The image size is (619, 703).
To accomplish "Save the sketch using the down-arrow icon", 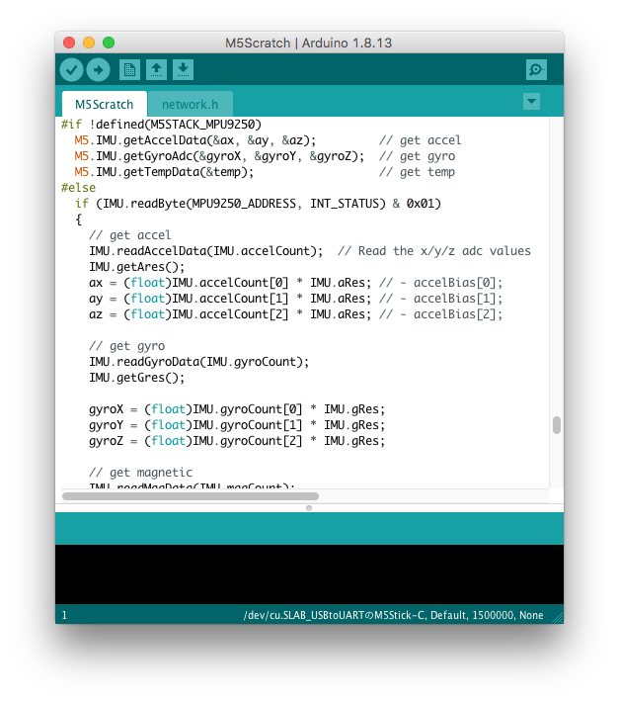I will click(183, 69).
